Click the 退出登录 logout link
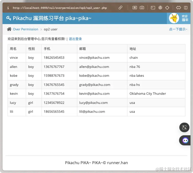Viewport: 193px width, 173px height. pyautogui.click(x=75, y=39)
